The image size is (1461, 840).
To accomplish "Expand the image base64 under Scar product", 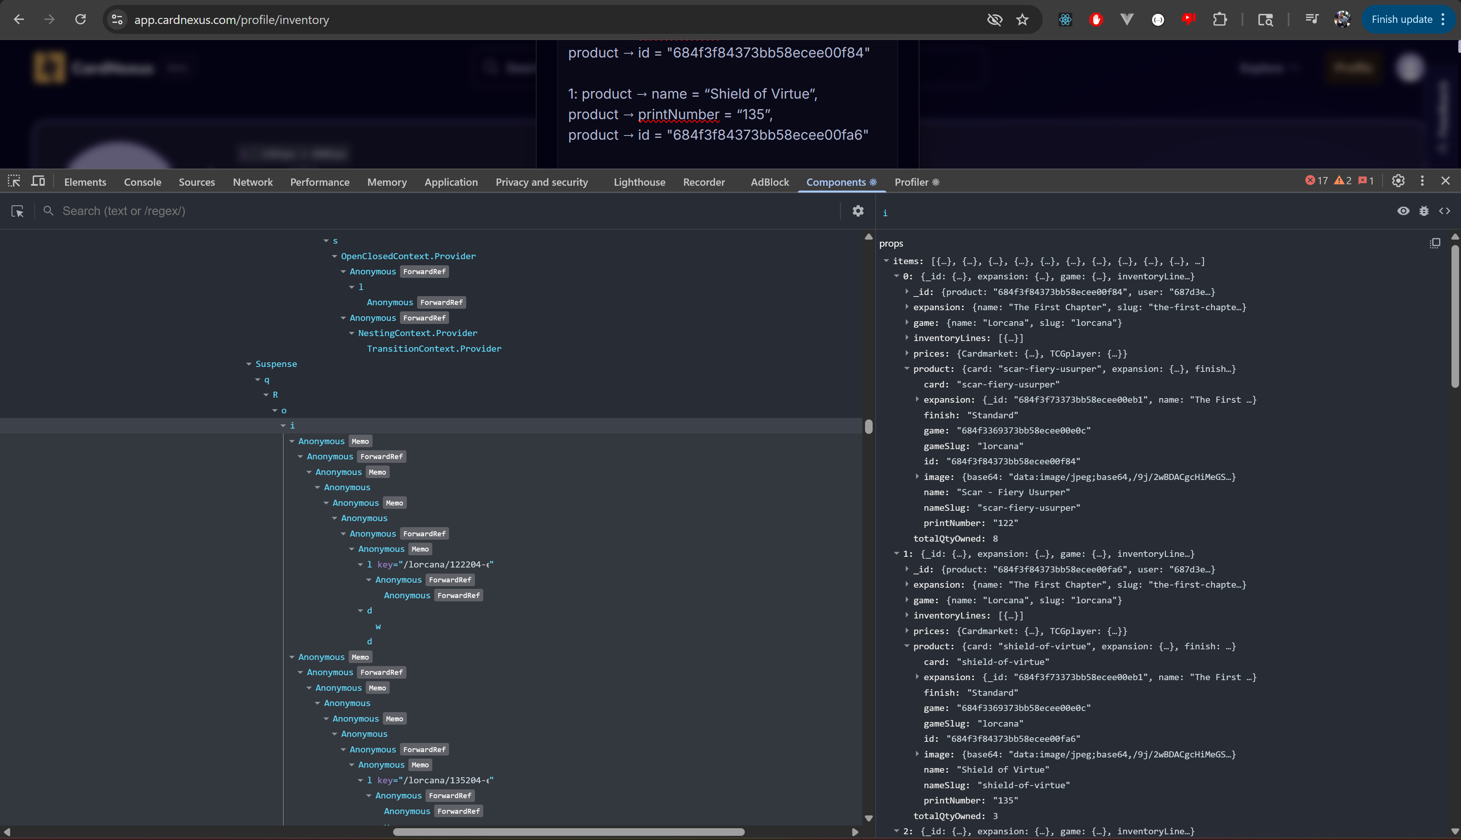I will (918, 477).
